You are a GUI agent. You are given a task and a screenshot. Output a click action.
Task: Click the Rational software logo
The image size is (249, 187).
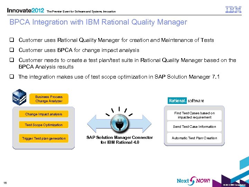point(186,101)
